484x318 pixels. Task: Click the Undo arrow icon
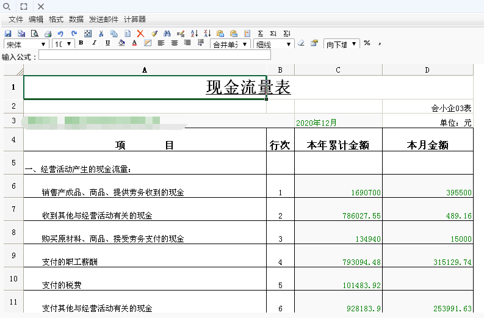click(x=60, y=34)
